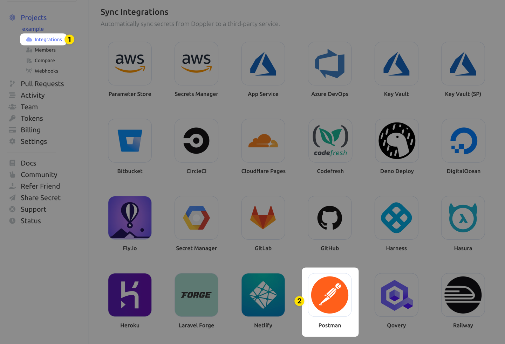Open the Support link
Viewport: 505px width, 344px height.
coord(33,209)
